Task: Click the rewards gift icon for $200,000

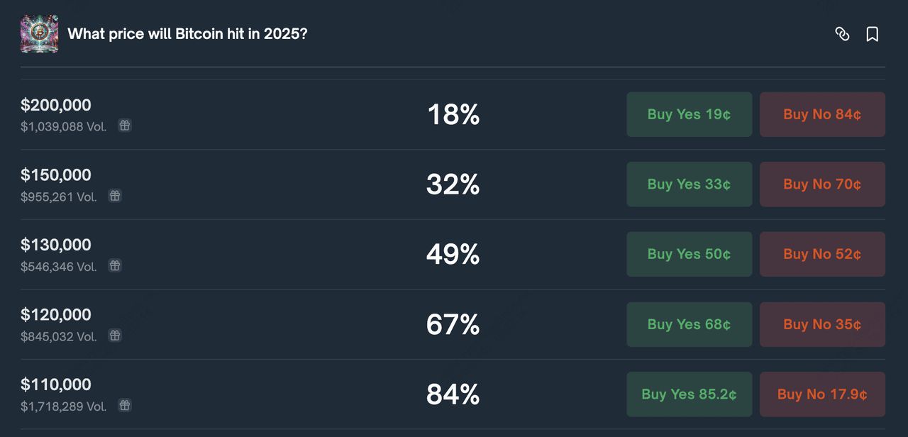Action: click(x=125, y=126)
